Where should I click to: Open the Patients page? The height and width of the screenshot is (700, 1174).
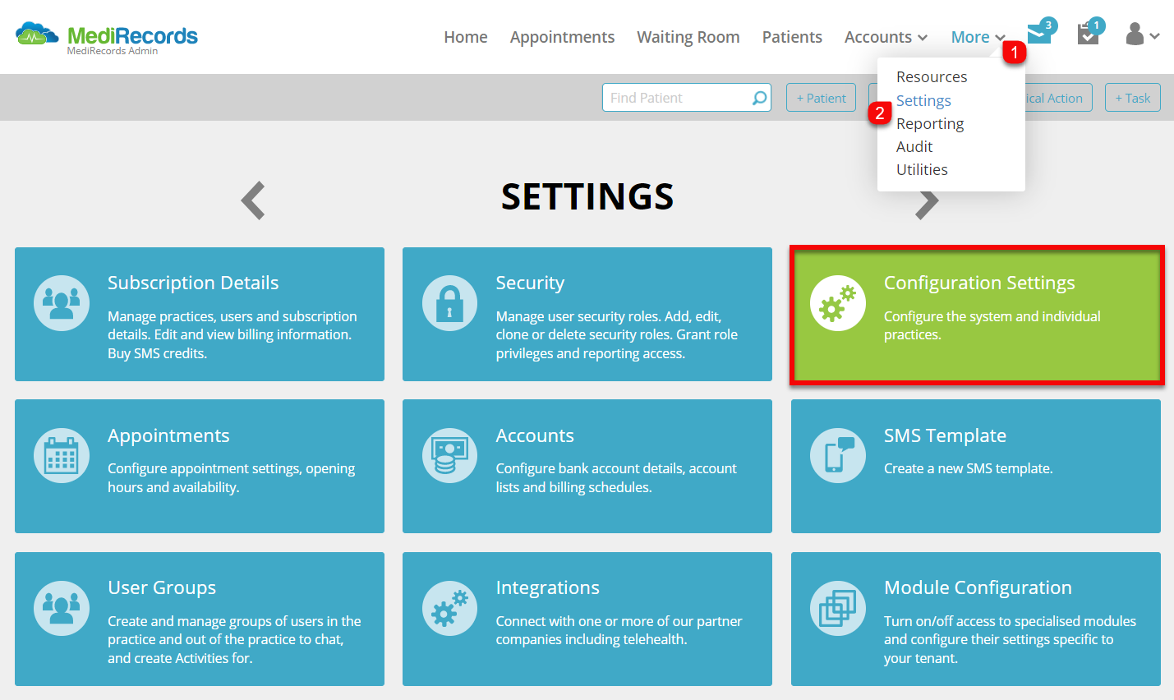(792, 37)
